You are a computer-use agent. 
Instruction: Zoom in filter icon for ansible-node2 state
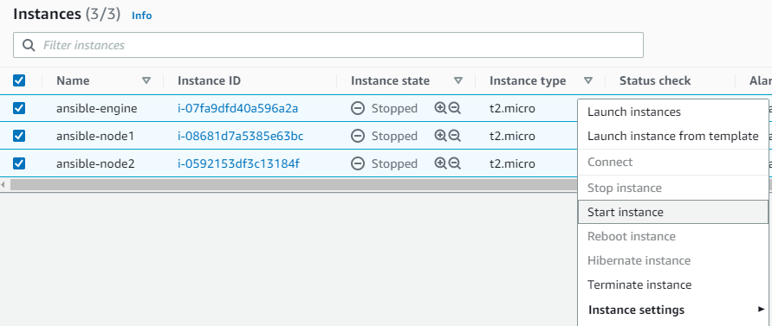(440, 163)
